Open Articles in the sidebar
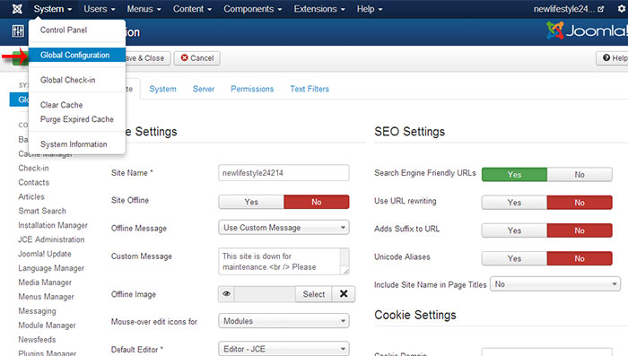The width and height of the screenshot is (628, 356). [x=31, y=196]
